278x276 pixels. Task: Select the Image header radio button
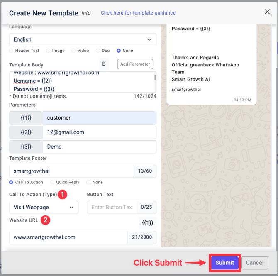49,51
